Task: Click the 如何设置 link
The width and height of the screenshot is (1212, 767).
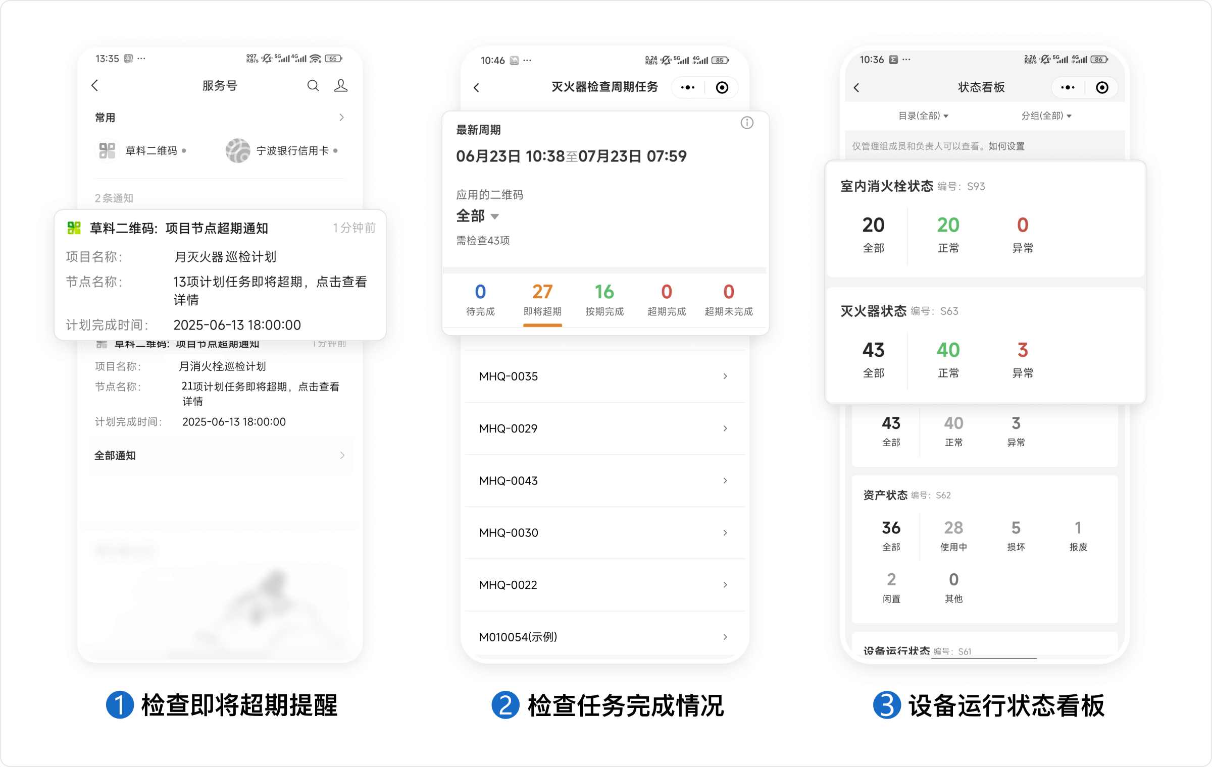Action: pos(1006,146)
